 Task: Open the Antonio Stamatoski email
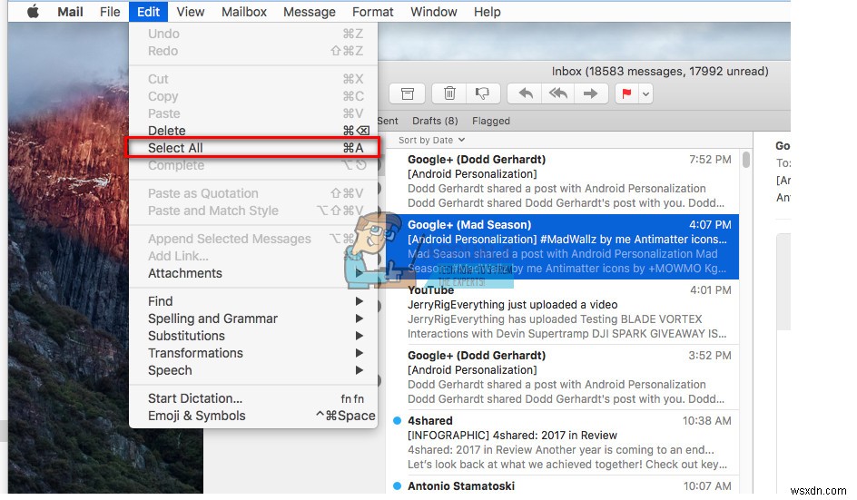[563, 485]
